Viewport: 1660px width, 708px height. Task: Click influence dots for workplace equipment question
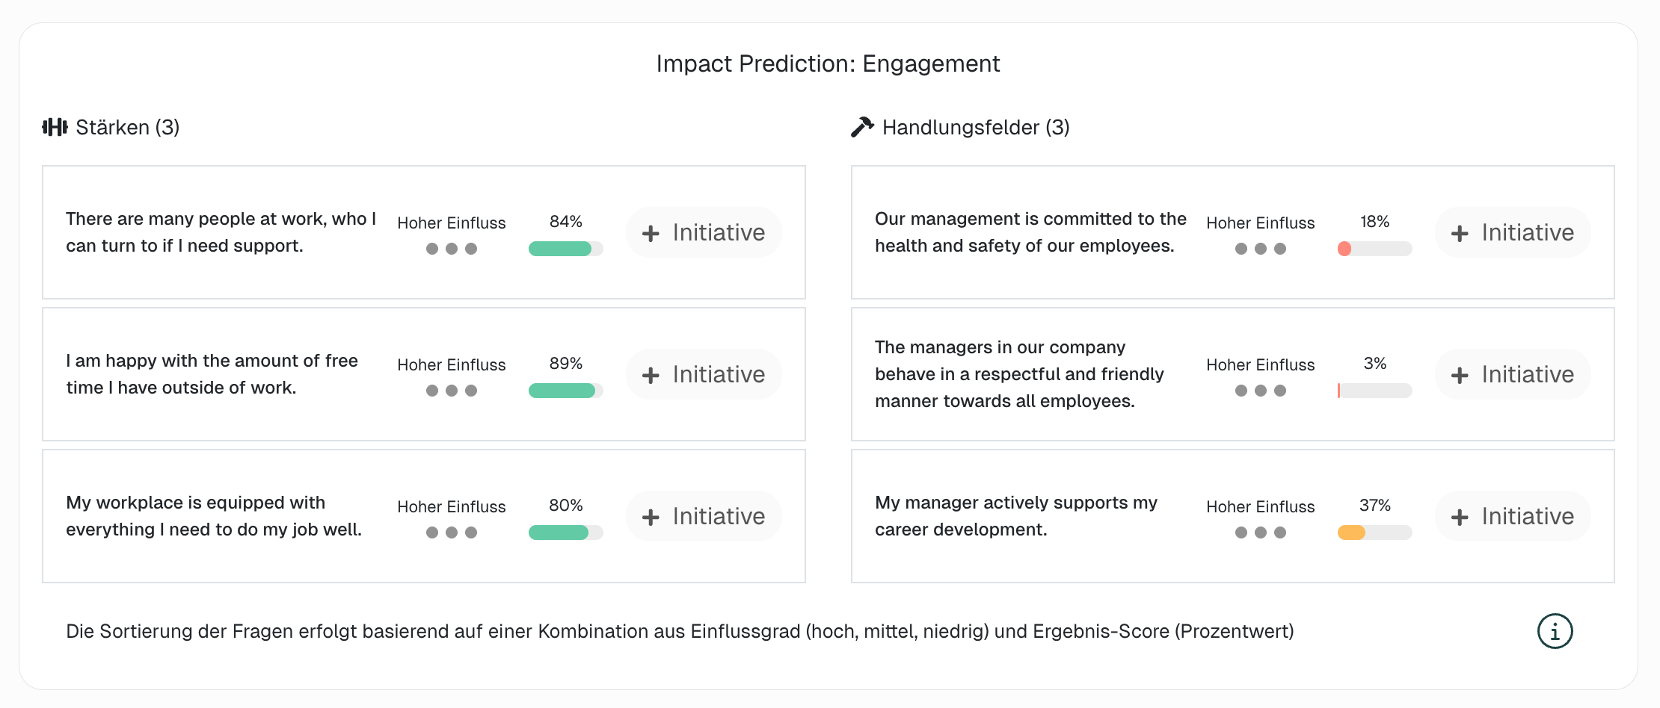(451, 532)
